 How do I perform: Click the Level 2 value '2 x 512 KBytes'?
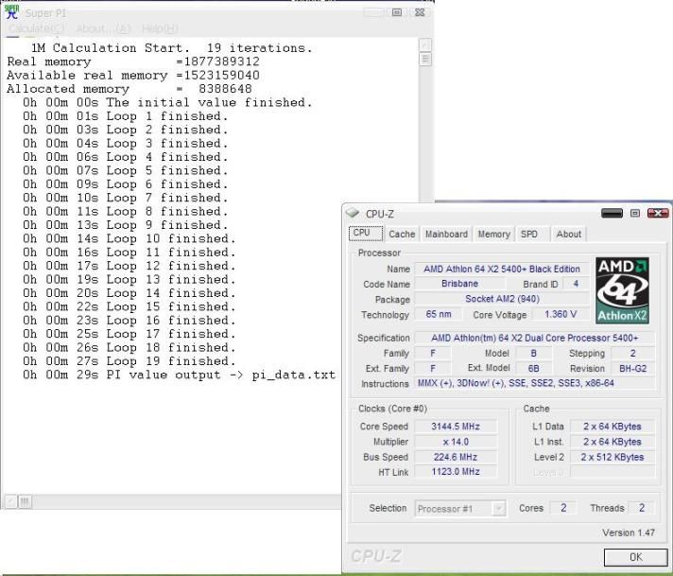613,457
